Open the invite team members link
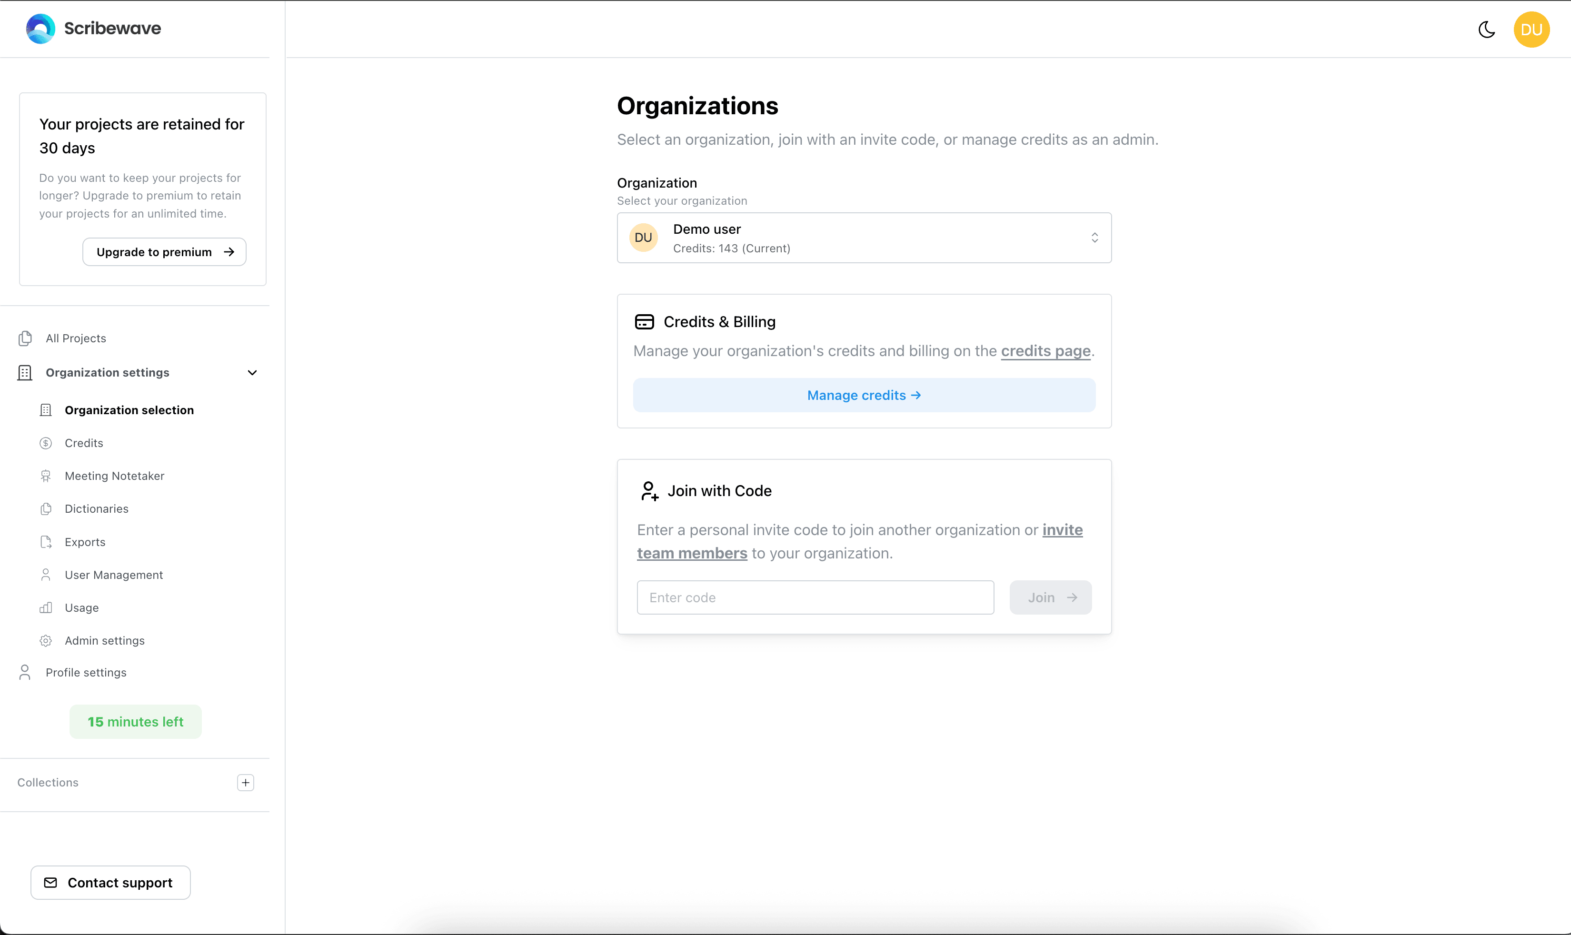 coord(691,553)
